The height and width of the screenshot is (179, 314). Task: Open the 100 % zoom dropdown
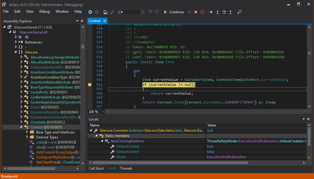[x=103, y=112]
